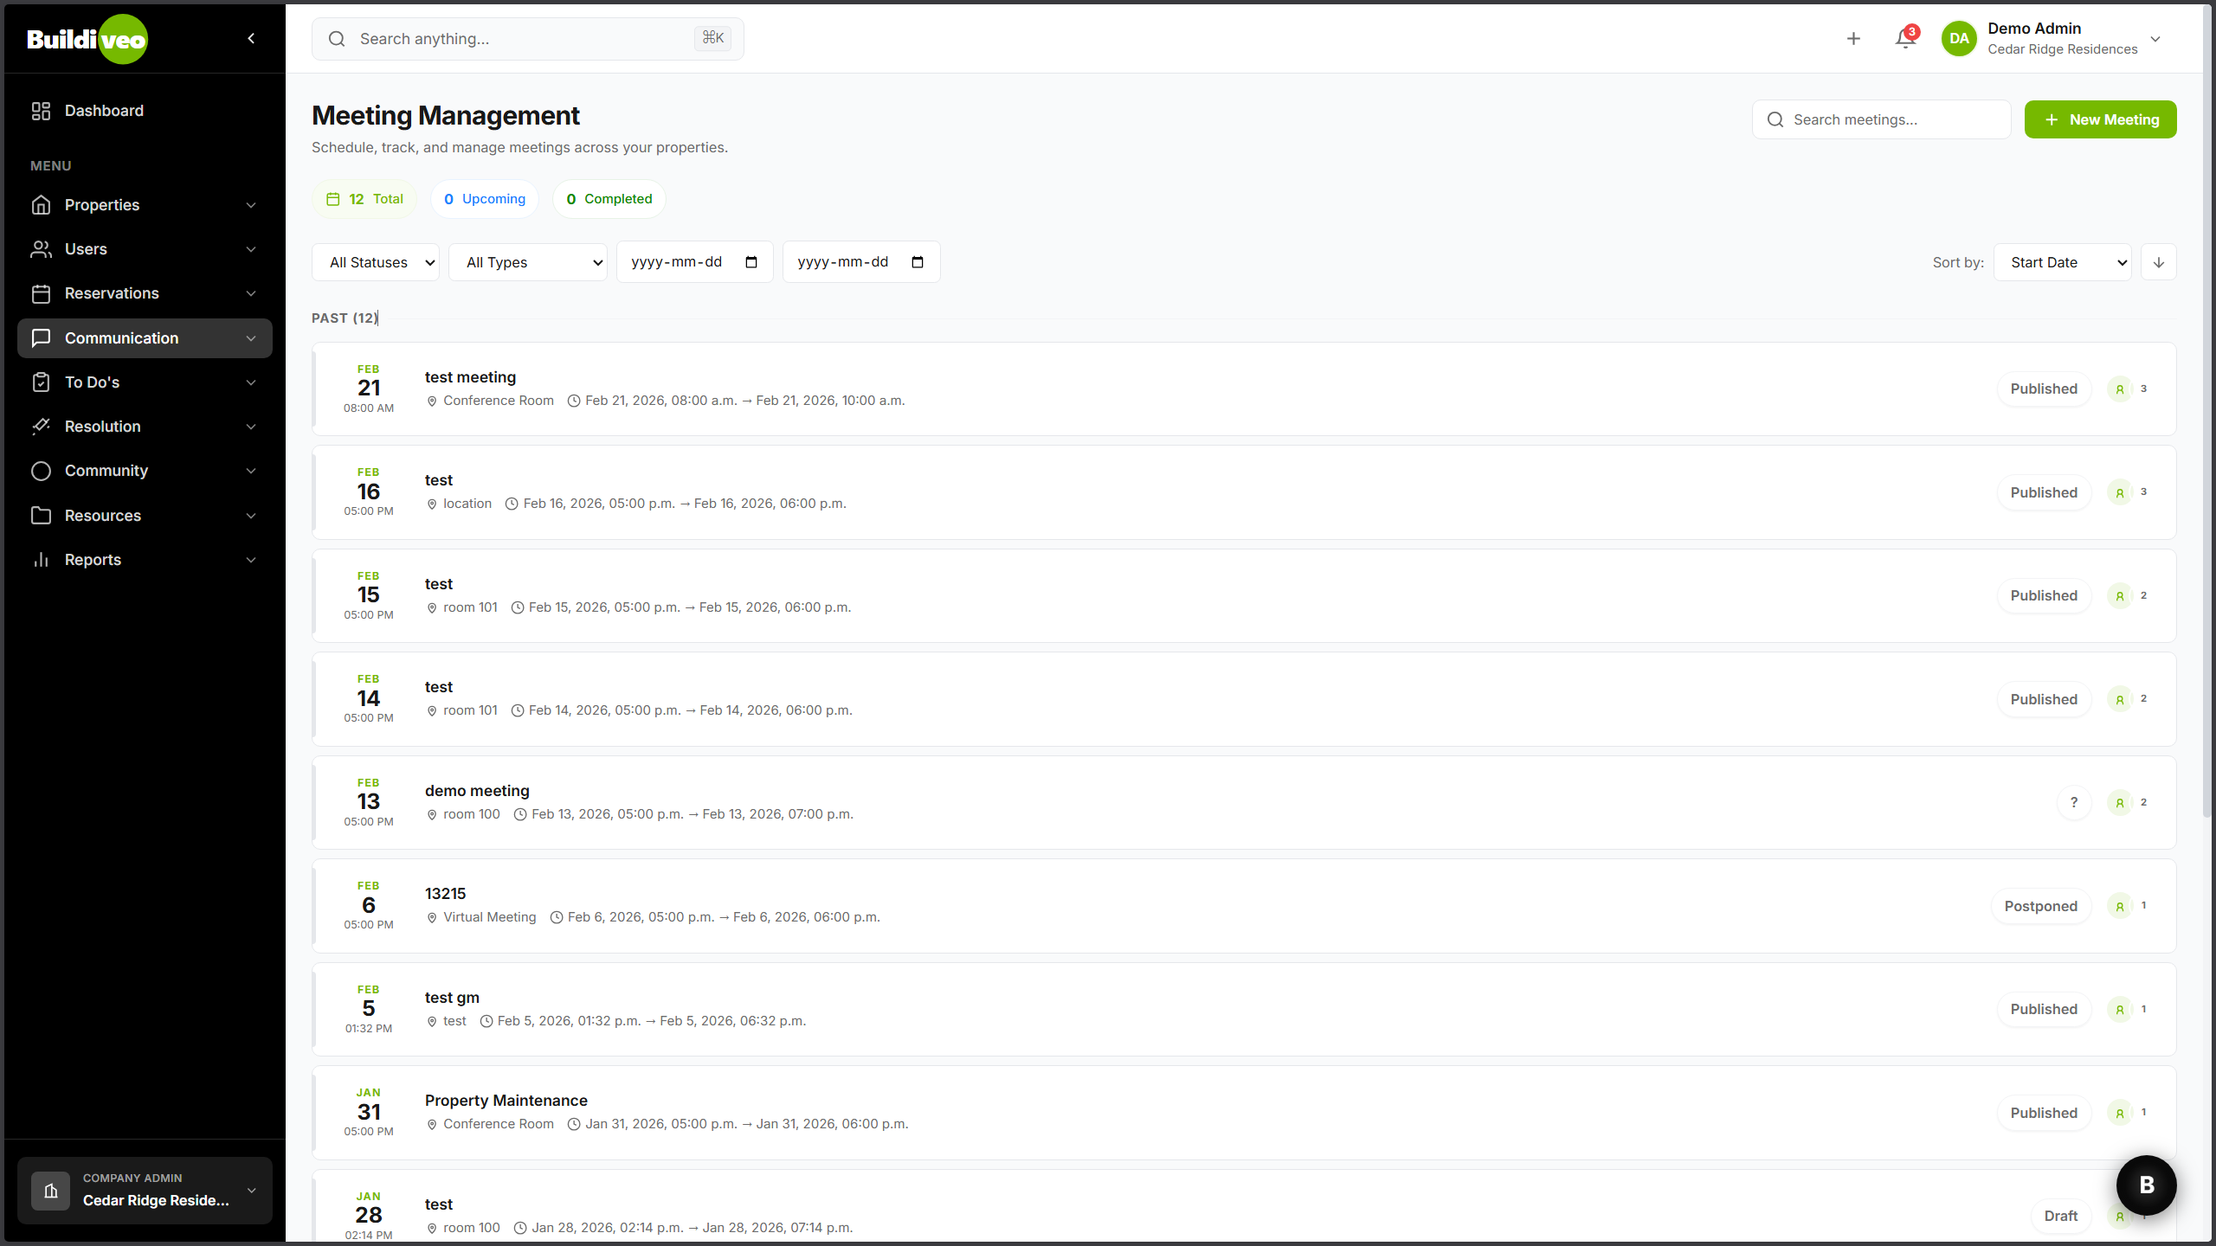
Task: Collapse the sidebar with arrow icon
Action: [251, 38]
